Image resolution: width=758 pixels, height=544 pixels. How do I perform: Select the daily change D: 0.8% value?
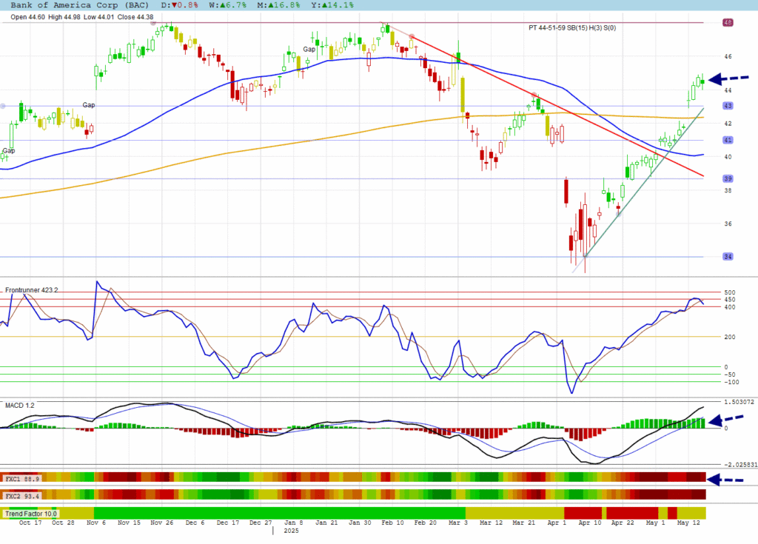(179, 5)
